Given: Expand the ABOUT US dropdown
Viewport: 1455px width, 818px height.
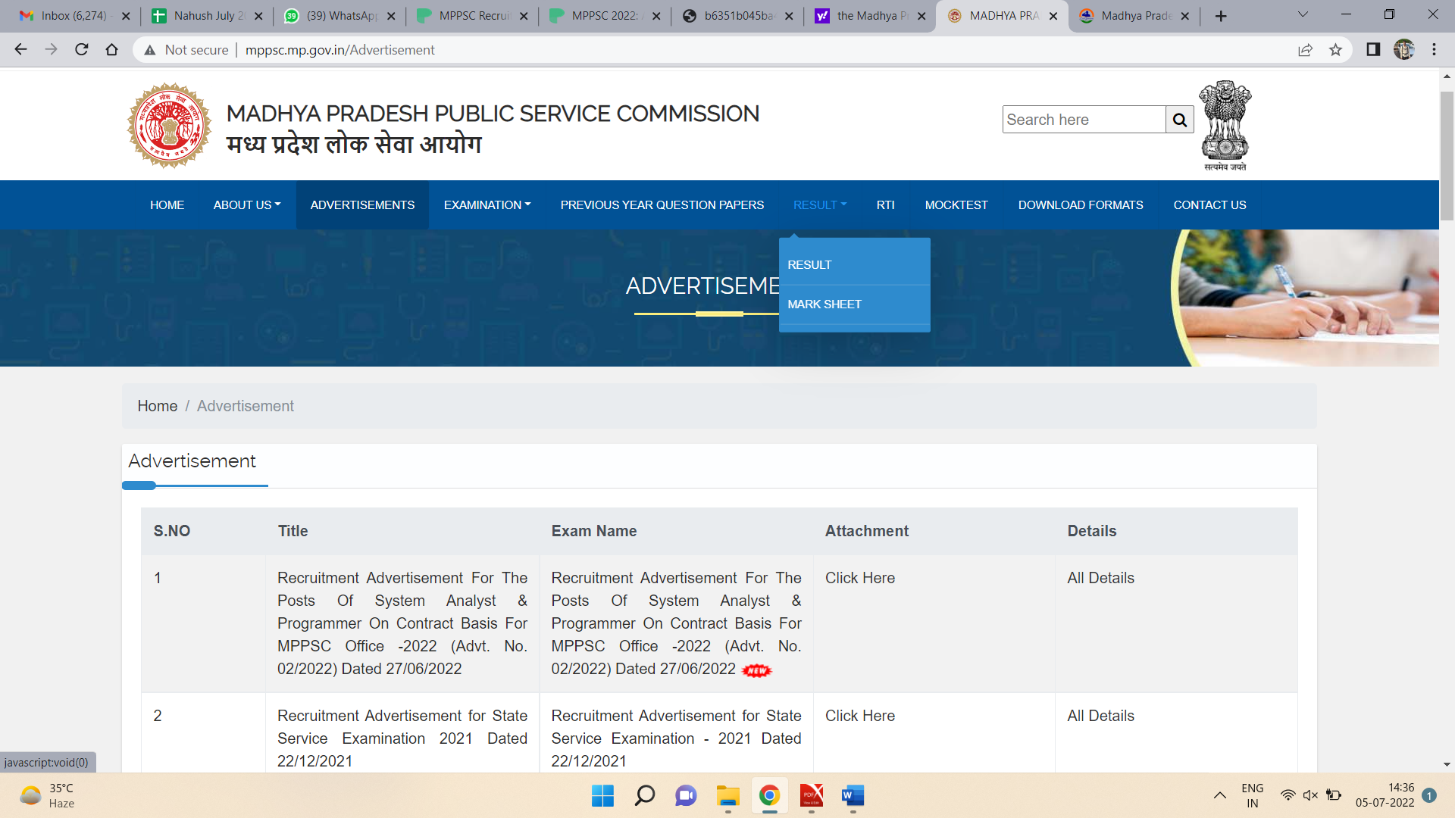Looking at the screenshot, I should coord(246,205).
